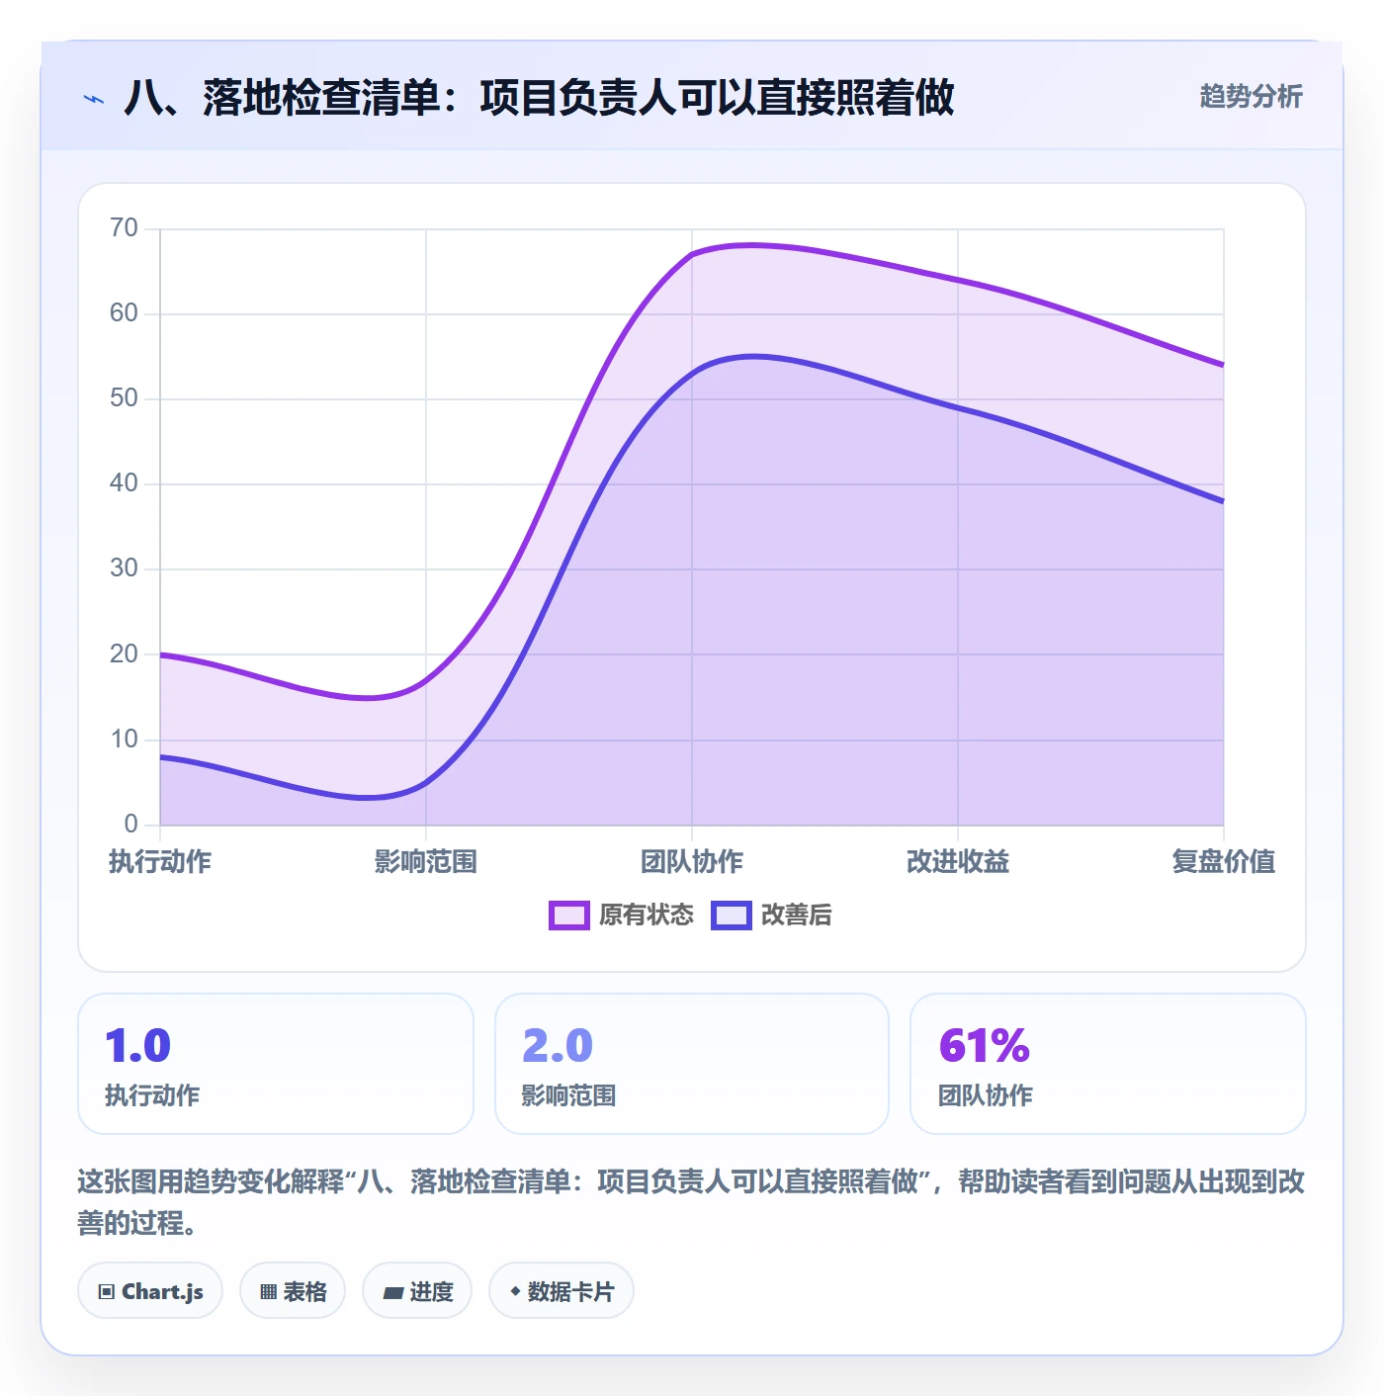The width and height of the screenshot is (1384, 1396).
Task: Click the 八、落地检查清单 heading text
Action: click(539, 98)
